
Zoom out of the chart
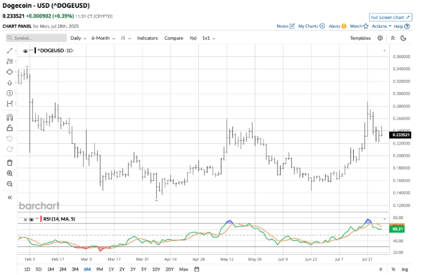(x=10, y=184)
